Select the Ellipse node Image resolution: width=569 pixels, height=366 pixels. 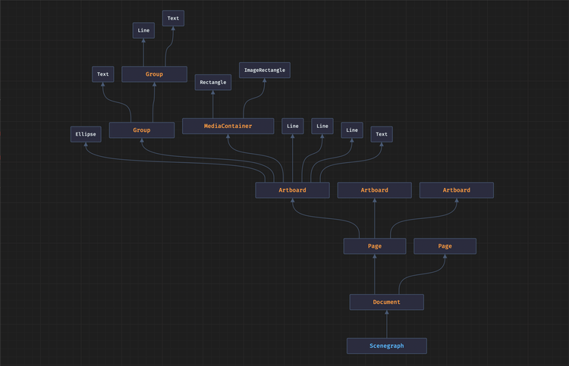[x=86, y=134]
